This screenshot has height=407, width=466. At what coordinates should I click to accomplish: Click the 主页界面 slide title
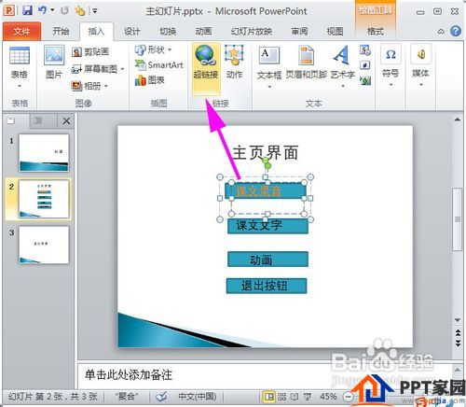(x=265, y=153)
